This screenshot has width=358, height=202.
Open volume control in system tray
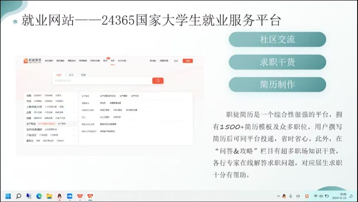tap(321, 196)
